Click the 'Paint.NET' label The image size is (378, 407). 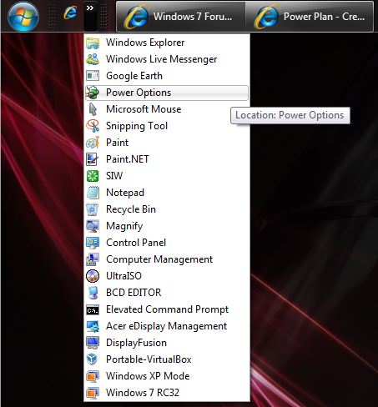128,159
